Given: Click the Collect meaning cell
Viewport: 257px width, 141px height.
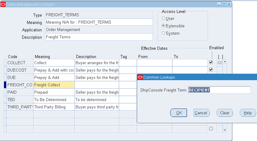Looking at the screenshot, I should [54, 63].
